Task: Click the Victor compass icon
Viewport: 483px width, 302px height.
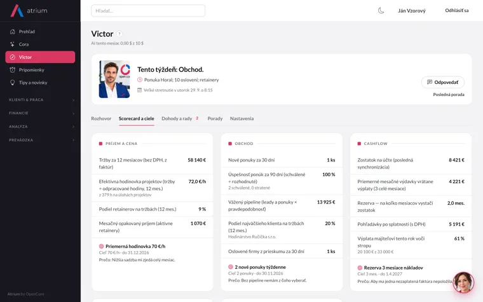Action: (x=12, y=57)
